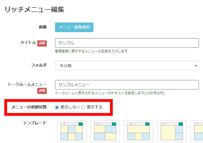Viewport: 203px width, 143px height.
Task: Click the トークルームメニュー field label
Action: click(x=27, y=84)
